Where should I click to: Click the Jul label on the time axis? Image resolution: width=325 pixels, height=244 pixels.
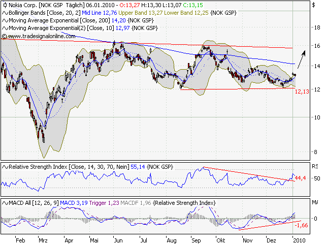pos(144,240)
